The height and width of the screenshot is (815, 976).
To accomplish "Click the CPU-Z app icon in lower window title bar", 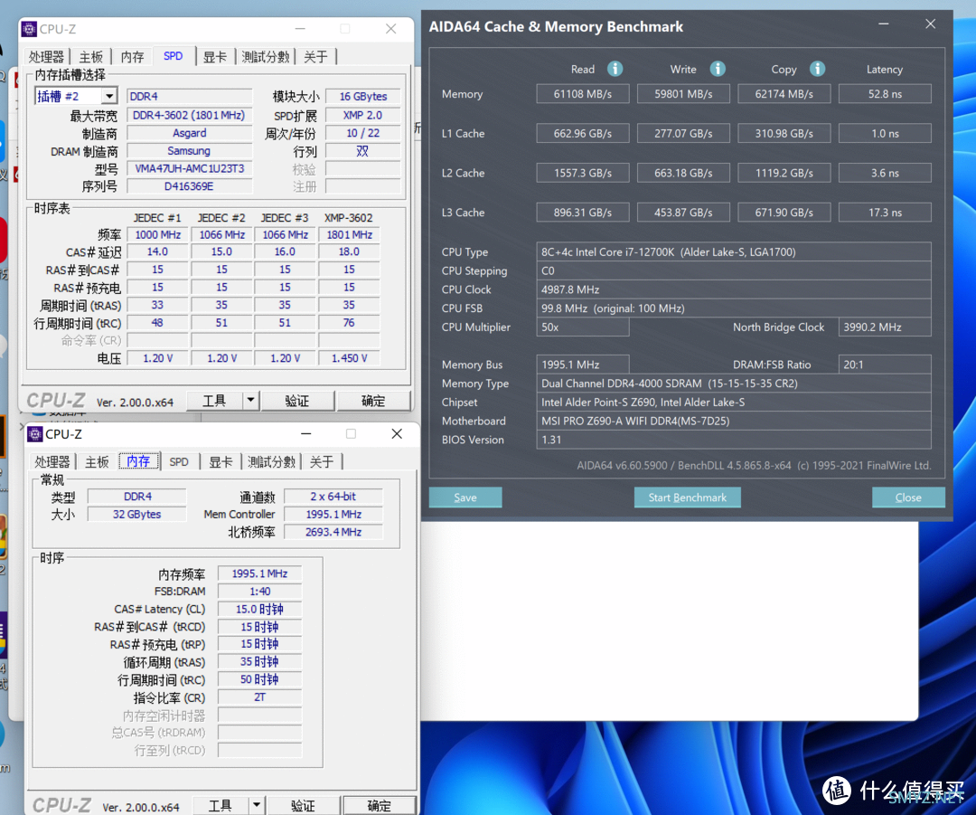I will pyautogui.click(x=35, y=433).
